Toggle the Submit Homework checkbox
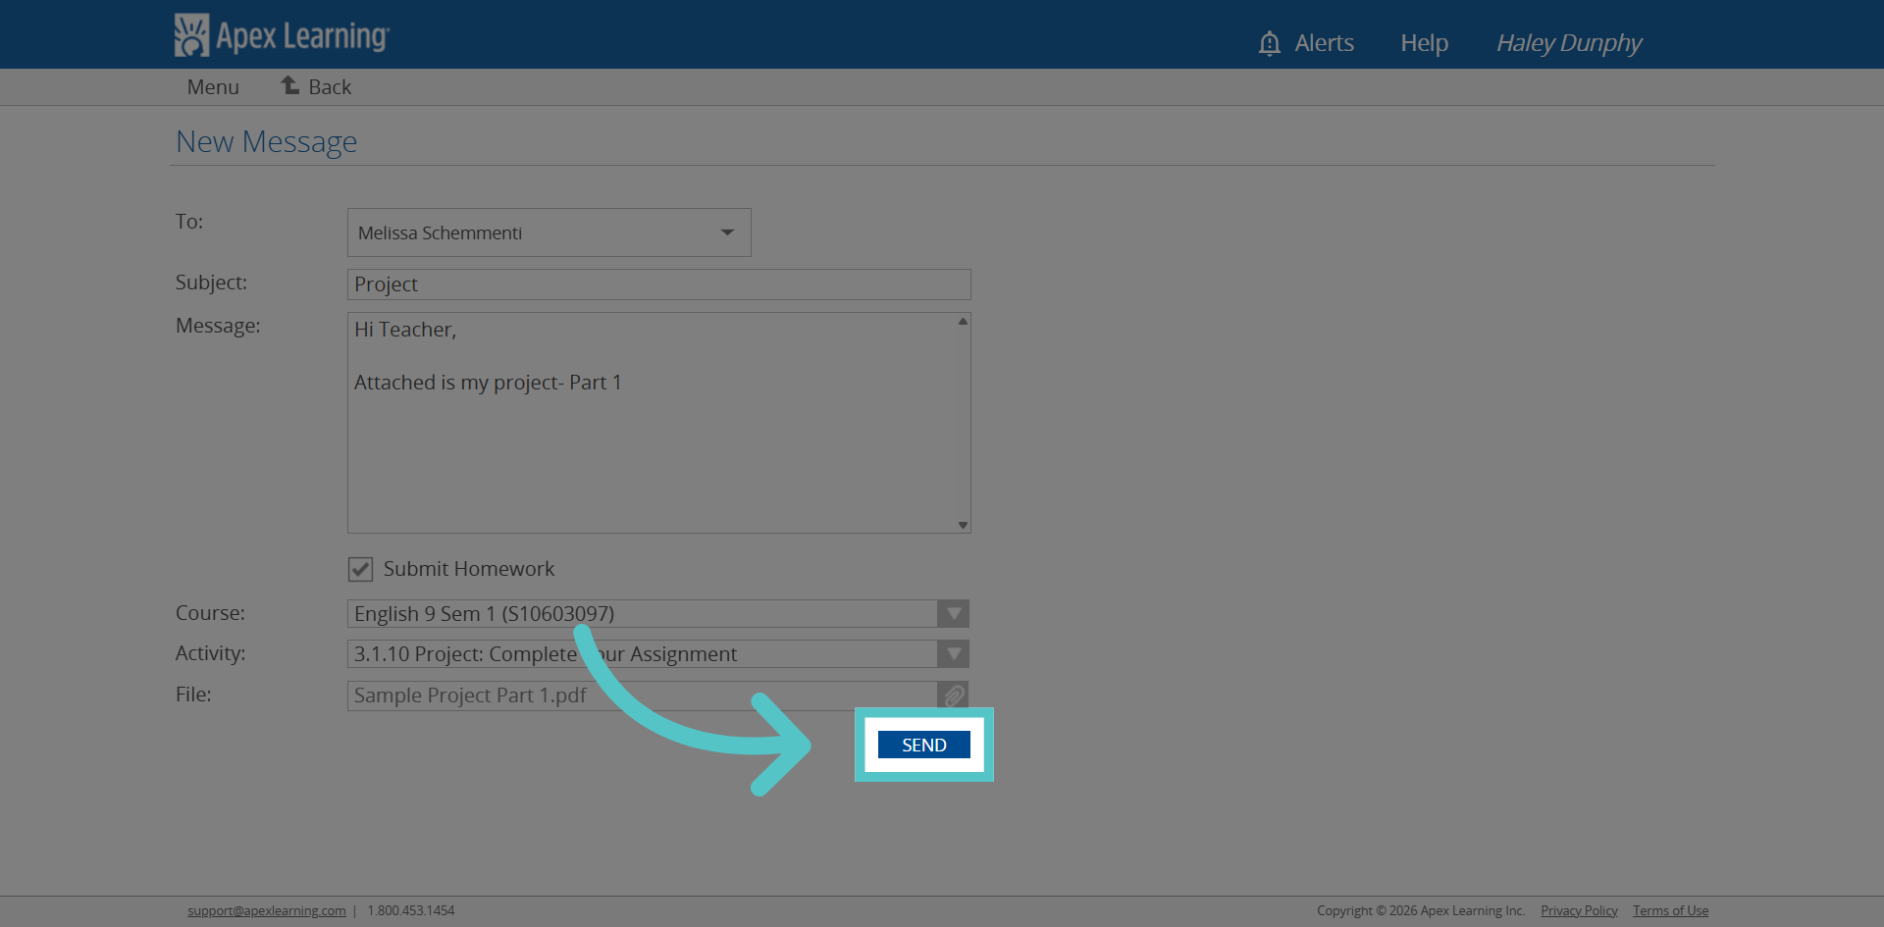This screenshot has width=1884, height=927. tap(360, 569)
